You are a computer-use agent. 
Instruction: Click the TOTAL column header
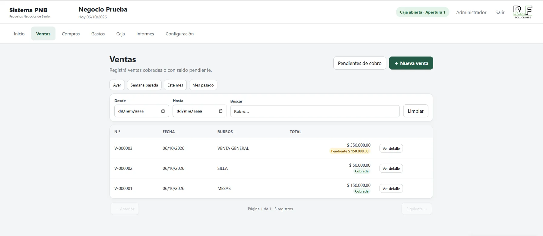click(295, 132)
